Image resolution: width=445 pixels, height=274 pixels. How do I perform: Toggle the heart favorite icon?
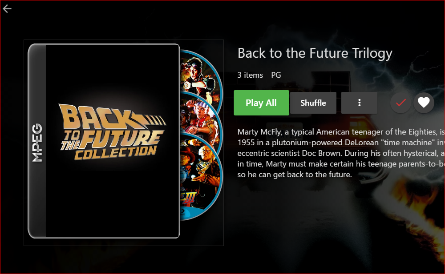(424, 103)
